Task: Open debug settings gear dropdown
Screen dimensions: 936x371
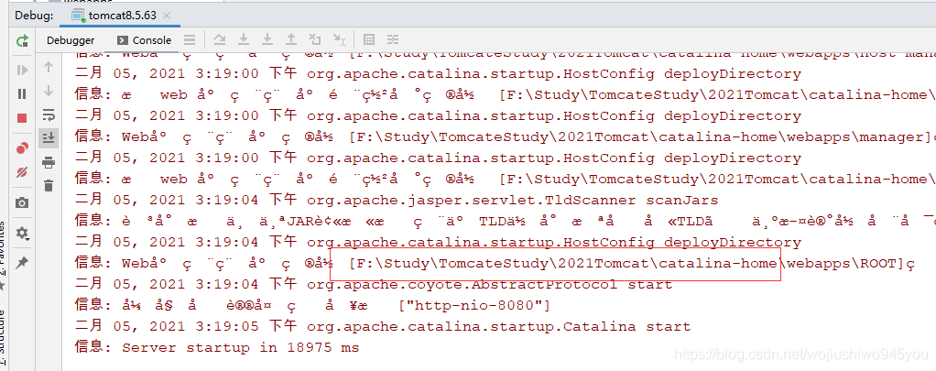Action: tap(23, 233)
